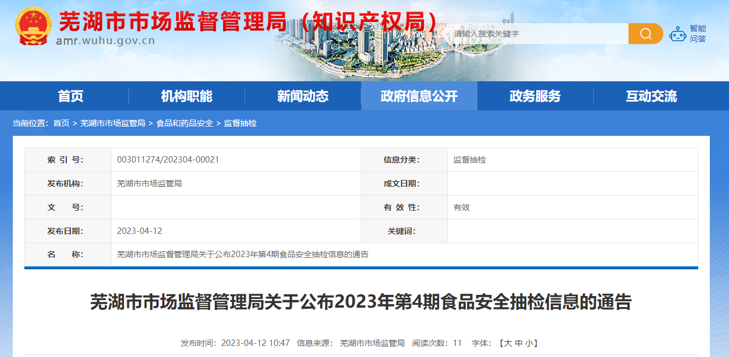Viewport: 729px width, 357px height.
Task: Open the 新闻动态 navigation tab
Action: coord(303,96)
